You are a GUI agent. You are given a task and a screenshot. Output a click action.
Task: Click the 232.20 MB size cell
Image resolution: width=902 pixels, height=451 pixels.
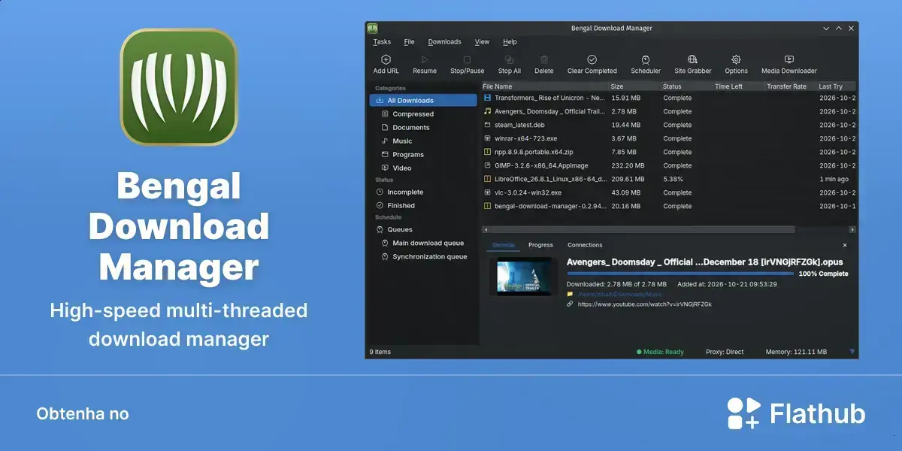click(x=628, y=165)
